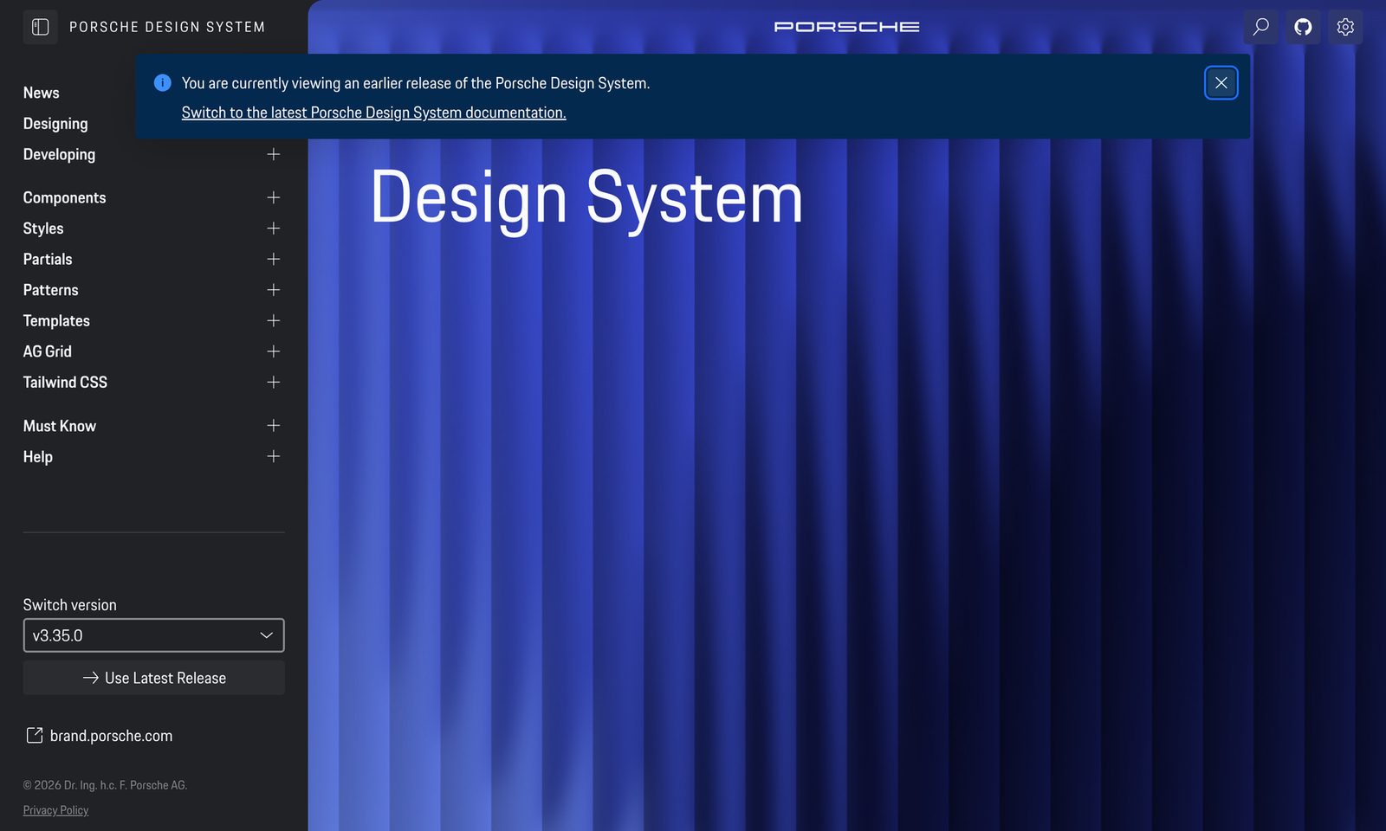
Task: Open the Designing menu item
Action: 55,124
